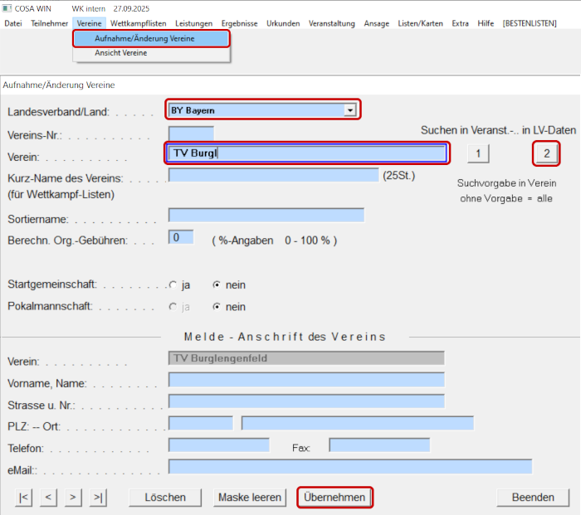
Task: Go to next record arrow button
Action: pyautogui.click(x=74, y=498)
